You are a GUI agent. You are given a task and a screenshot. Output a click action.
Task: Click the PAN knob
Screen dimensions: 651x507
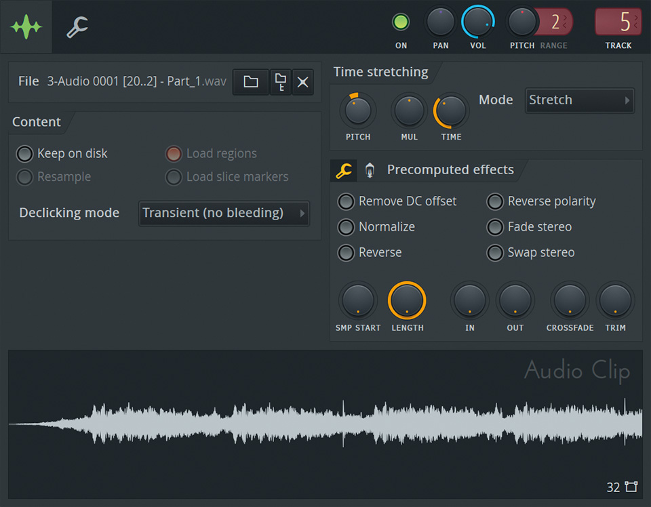[441, 22]
